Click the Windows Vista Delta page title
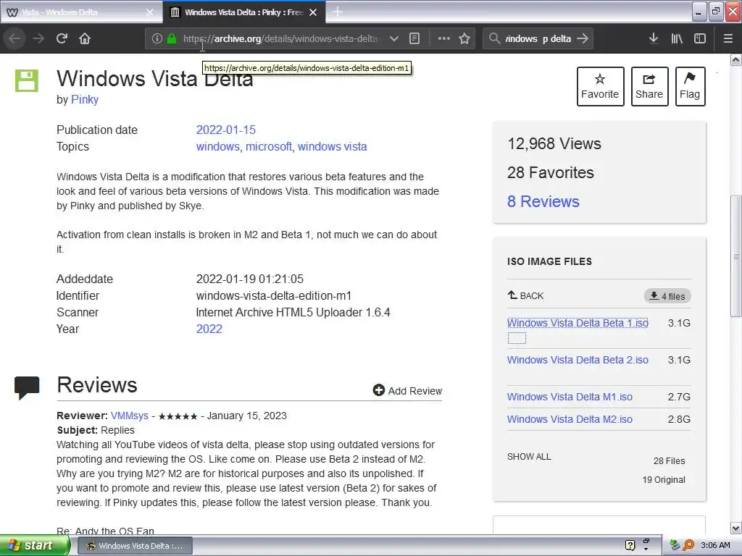The image size is (742, 556). pyautogui.click(x=155, y=78)
